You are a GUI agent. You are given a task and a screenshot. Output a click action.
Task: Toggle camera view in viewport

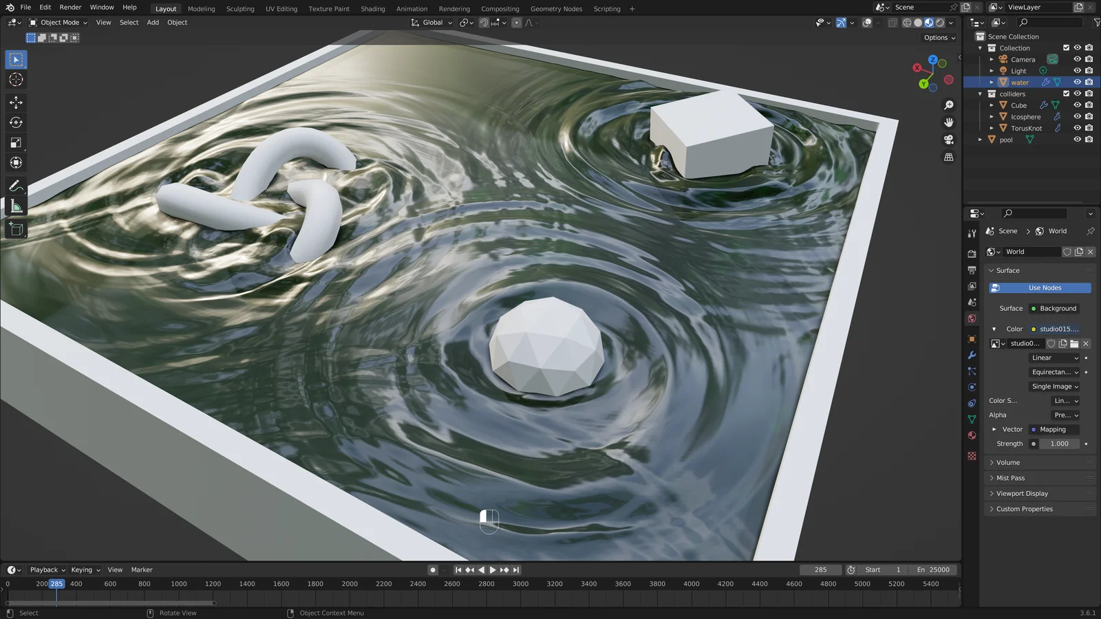tap(948, 140)
